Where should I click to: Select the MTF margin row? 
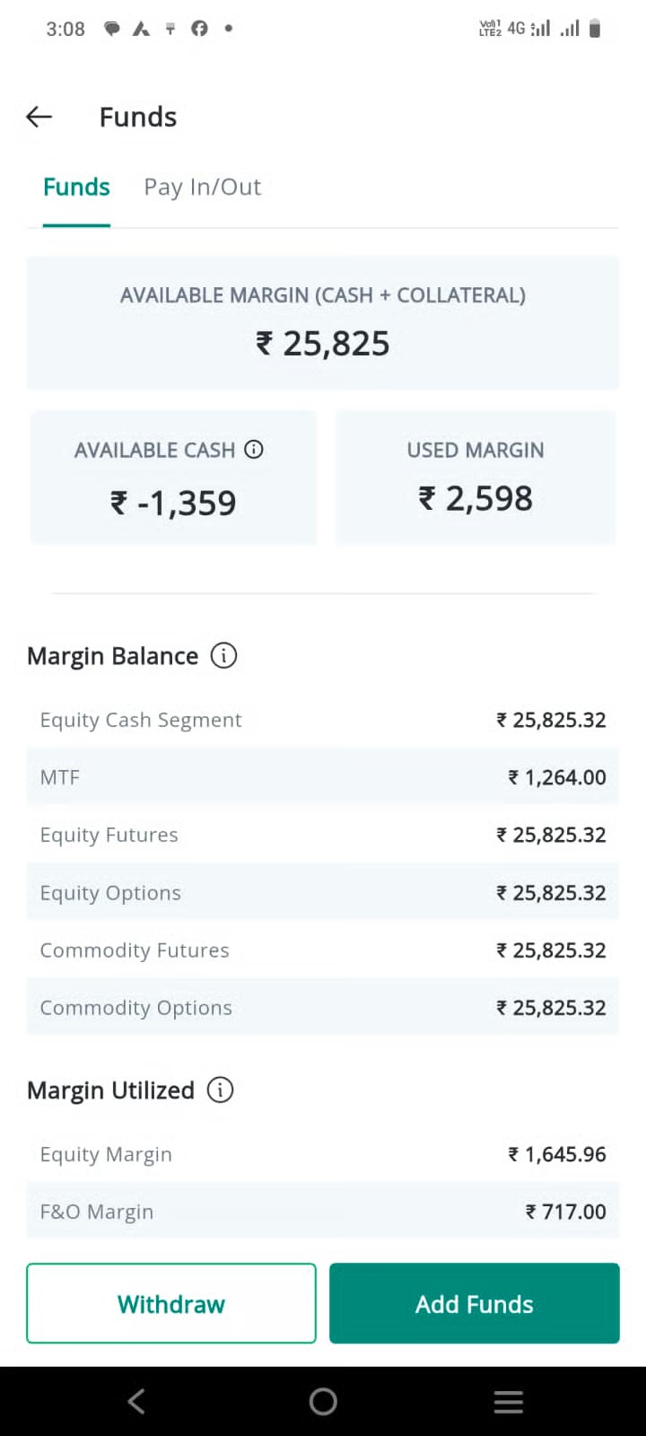[323, 777]
